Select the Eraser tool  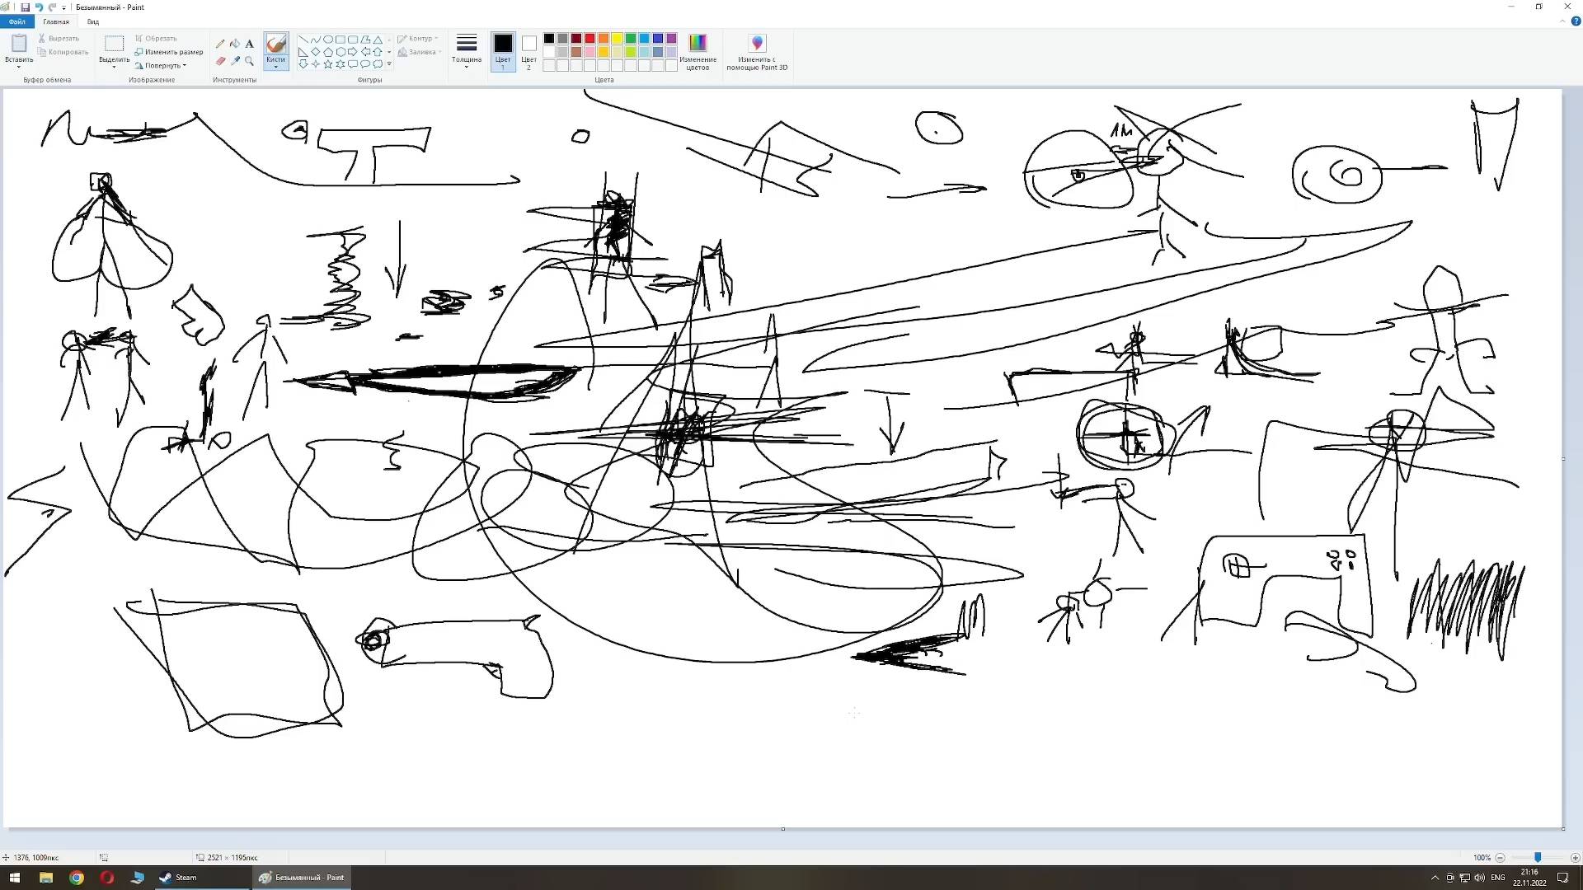220,60
